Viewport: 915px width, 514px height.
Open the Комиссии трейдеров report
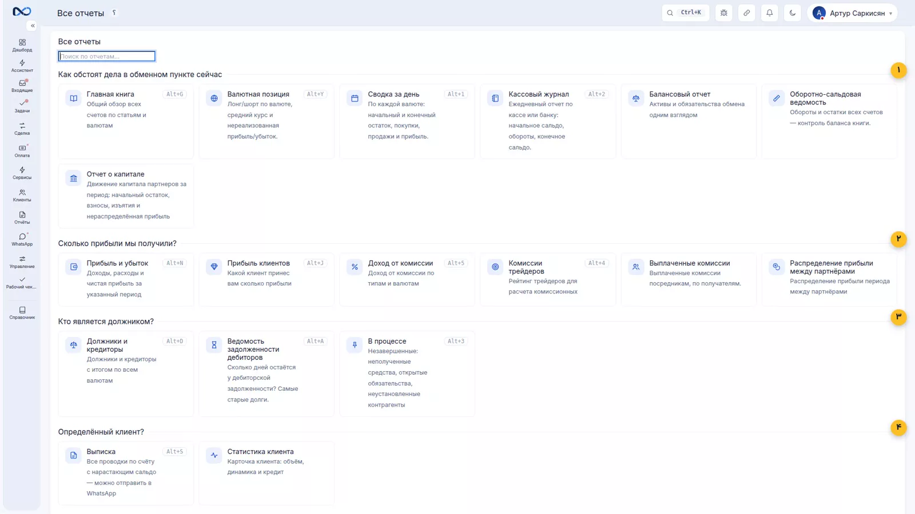[x=548, y=280]
